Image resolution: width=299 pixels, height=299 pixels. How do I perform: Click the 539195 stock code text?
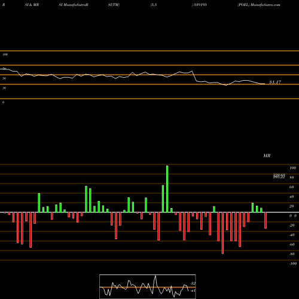pyautogui.click(x=200, y=5)
